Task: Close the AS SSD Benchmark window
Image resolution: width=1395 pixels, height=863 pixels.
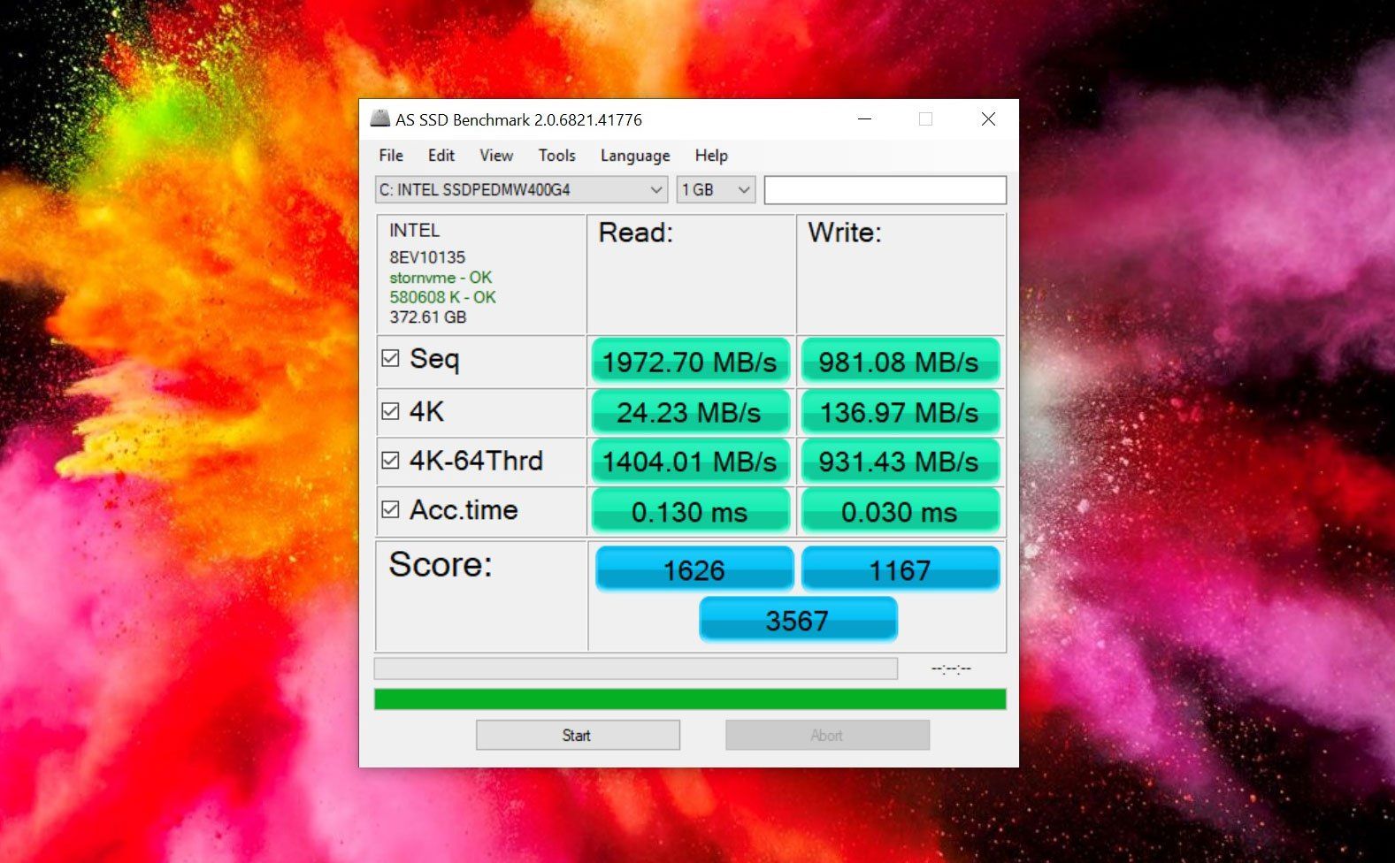Action: (988, 118)
